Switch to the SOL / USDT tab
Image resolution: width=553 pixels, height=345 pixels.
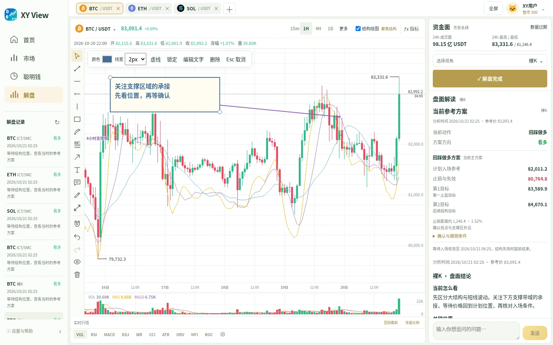pyautogui.click(x=197, y=8)
